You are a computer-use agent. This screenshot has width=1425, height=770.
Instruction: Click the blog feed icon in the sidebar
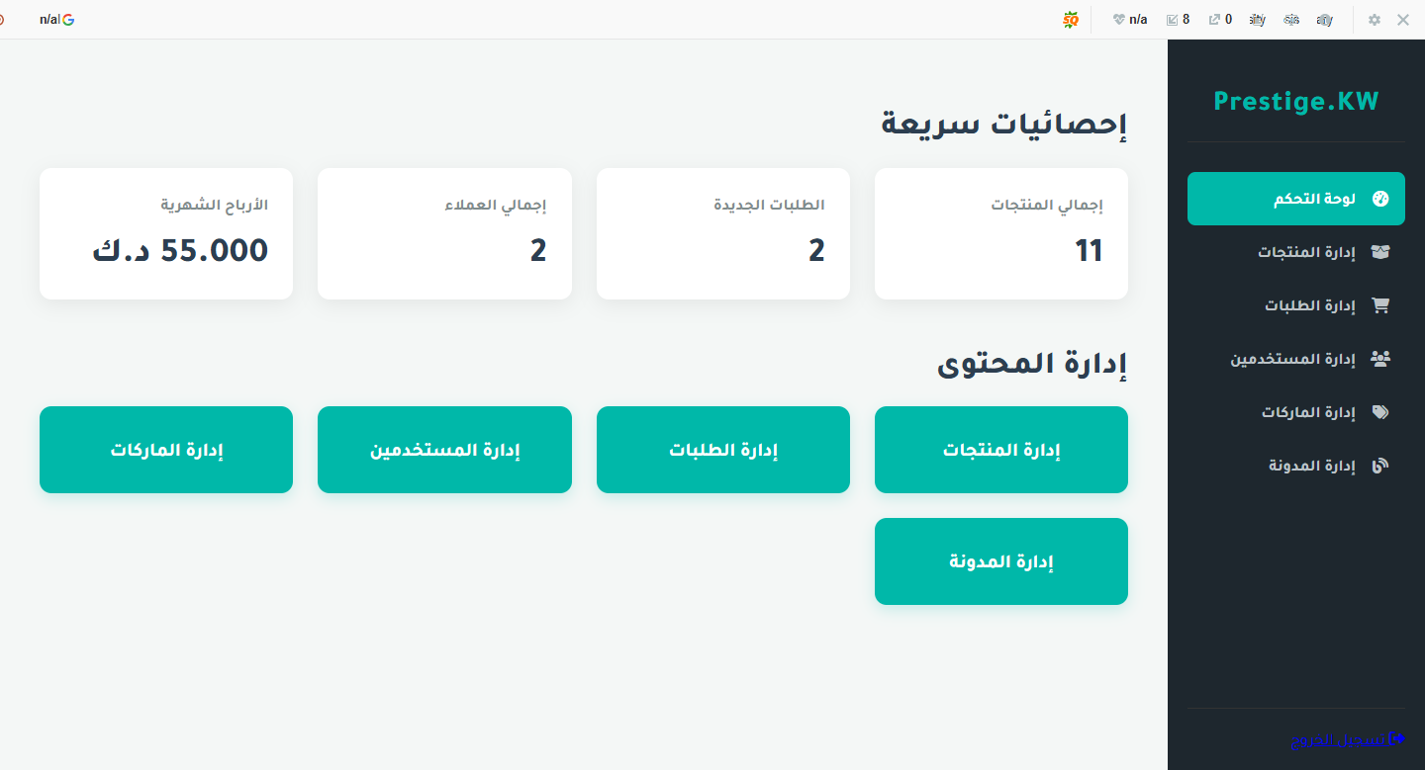1380,466
